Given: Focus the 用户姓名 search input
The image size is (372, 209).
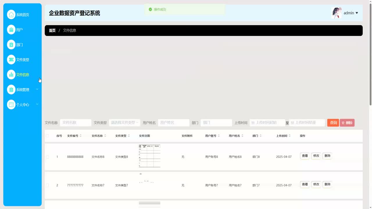Looking at the screenshot, I should click(174, 123).
